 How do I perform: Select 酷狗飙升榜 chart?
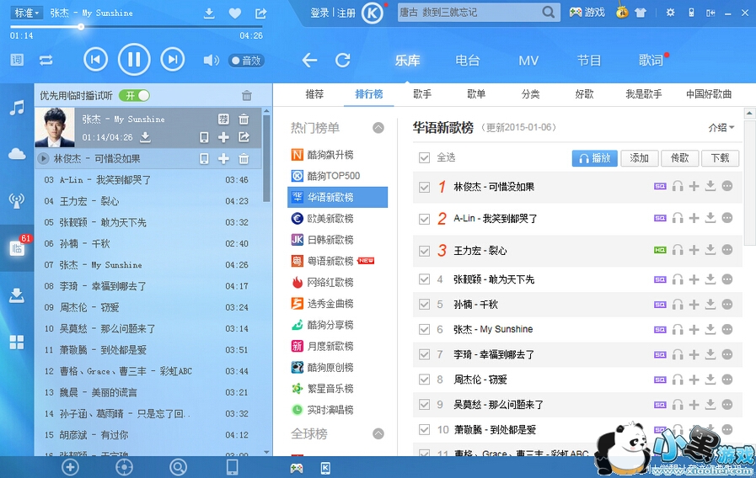[x=337, y=155]
